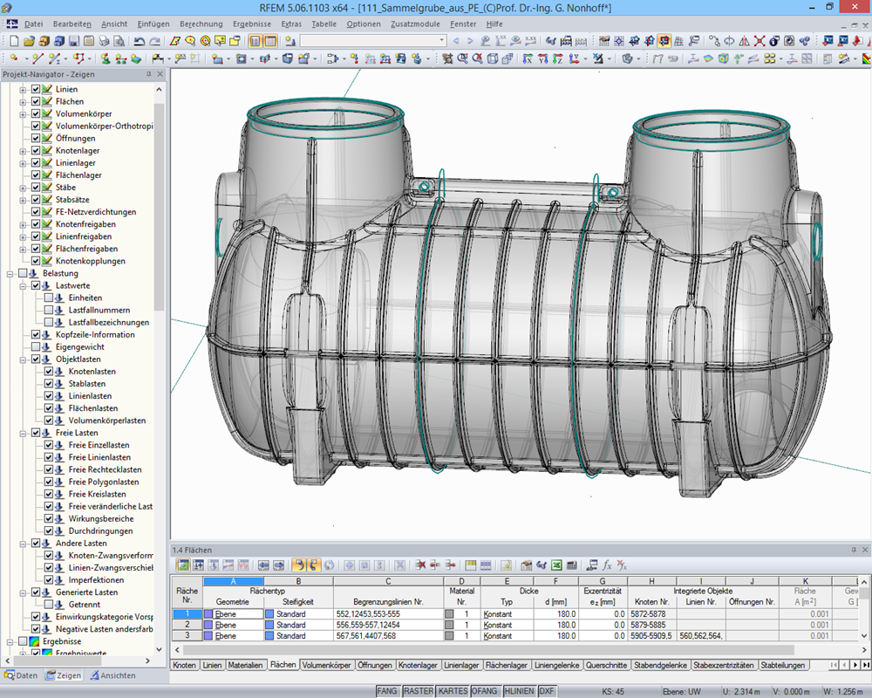This screenshot has height=698, width=872.
Task: Click the calculator icon in table toolbar
Action: [571, 565]
